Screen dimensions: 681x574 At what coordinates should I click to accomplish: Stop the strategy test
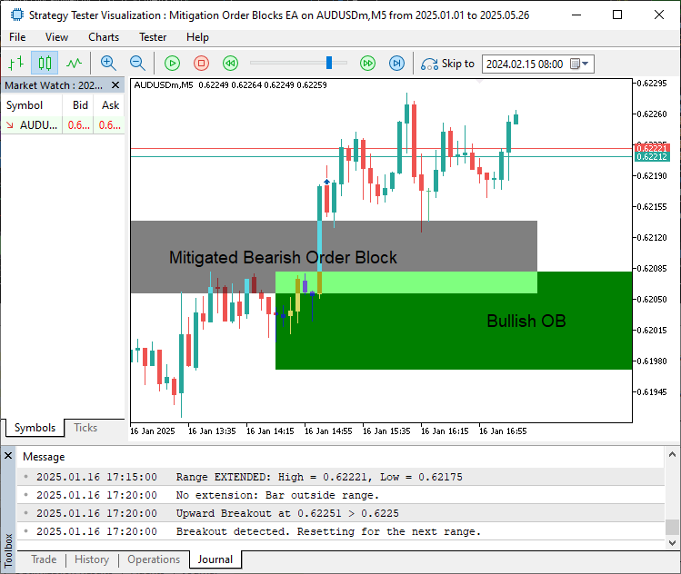coord(202,64)
